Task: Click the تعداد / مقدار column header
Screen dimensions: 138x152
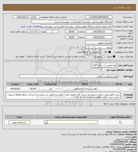Action: (33, 84)
